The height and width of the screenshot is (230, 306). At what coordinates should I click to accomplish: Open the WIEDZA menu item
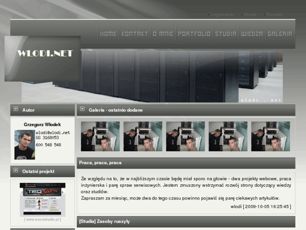pyautogui.click(x=252, y=34)
